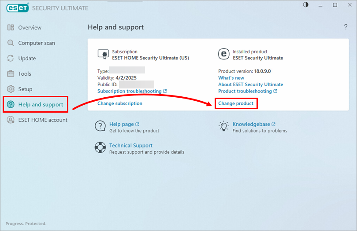This screenshot has height=231, width=357.
Task: Click external-link icon beside Knowledgebase
Action: [273, 124]
